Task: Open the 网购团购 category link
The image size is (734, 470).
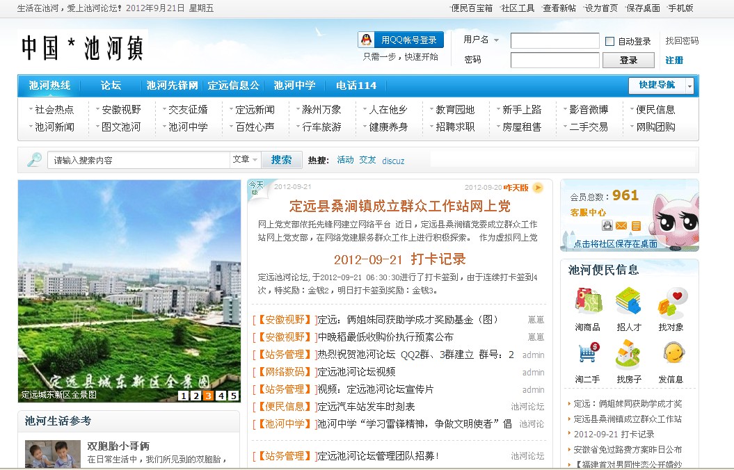Action: [x=655, y=127]
